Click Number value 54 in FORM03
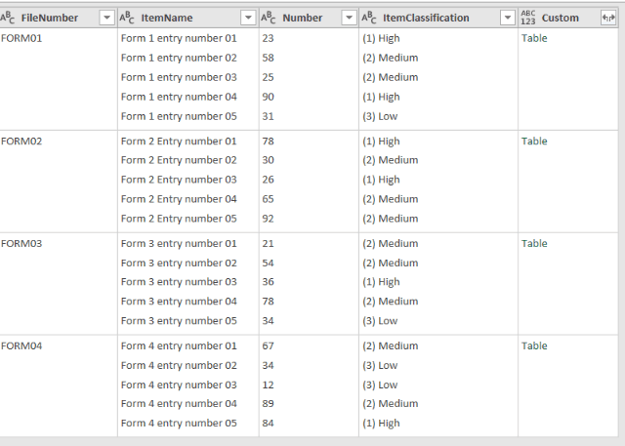This screenshot has height=446, width=625. click(268, 263)
